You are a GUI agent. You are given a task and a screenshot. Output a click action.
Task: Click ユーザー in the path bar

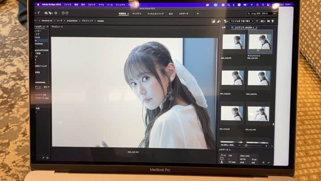[x=60, y=21]
